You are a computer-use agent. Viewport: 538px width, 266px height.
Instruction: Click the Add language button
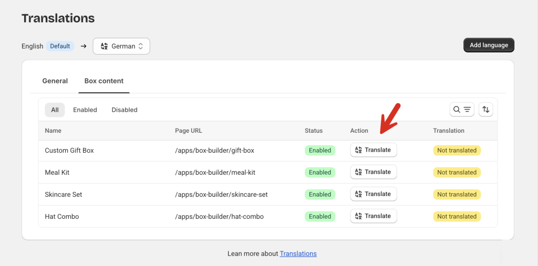click(489, 45)
